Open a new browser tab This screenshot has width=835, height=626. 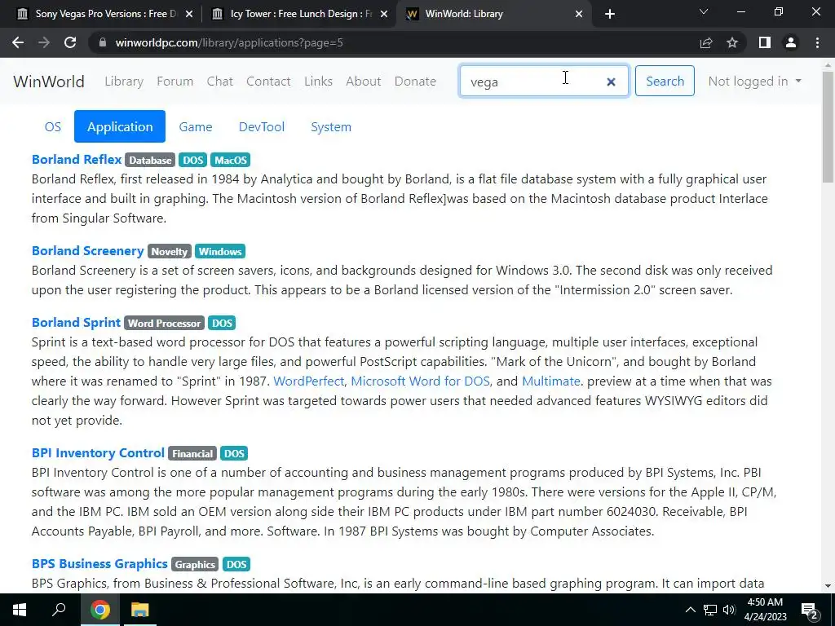pyautogui.click(x=610, y=14)
